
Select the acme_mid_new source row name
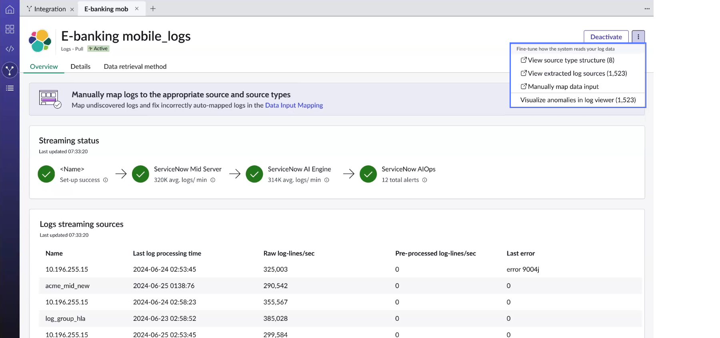click(67, 286)
